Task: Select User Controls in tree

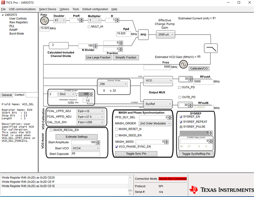Action: pyautogui.click(x=18, y=18)
